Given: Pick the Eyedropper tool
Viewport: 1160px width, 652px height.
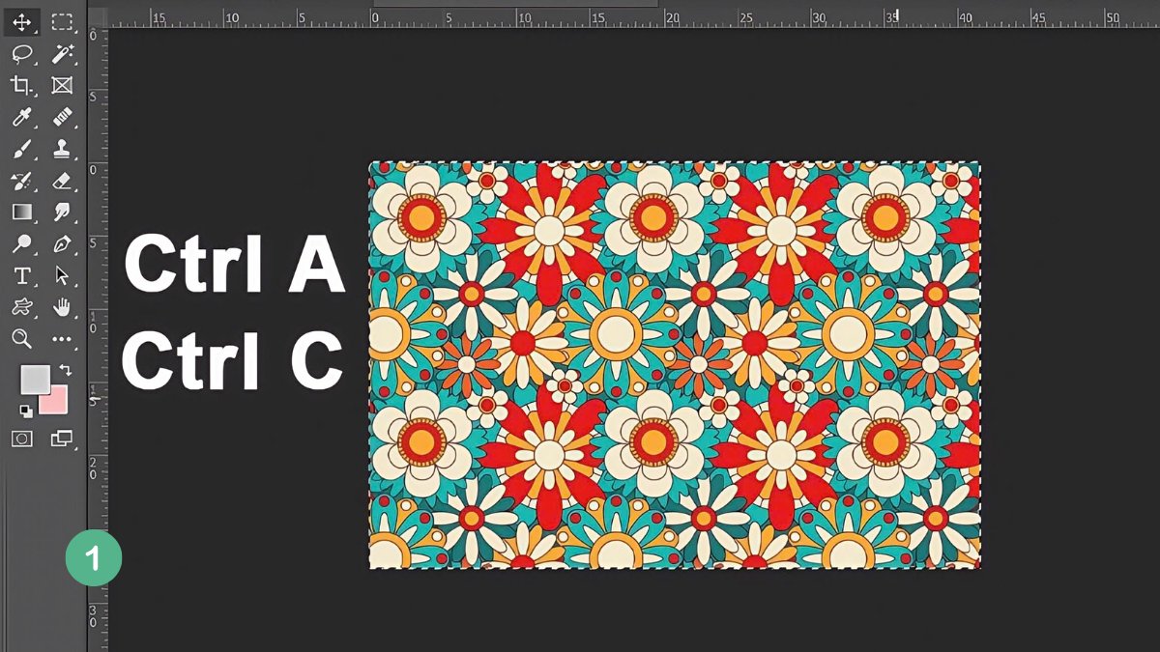Looking at the screenshot, I should [x=23, y=116].
